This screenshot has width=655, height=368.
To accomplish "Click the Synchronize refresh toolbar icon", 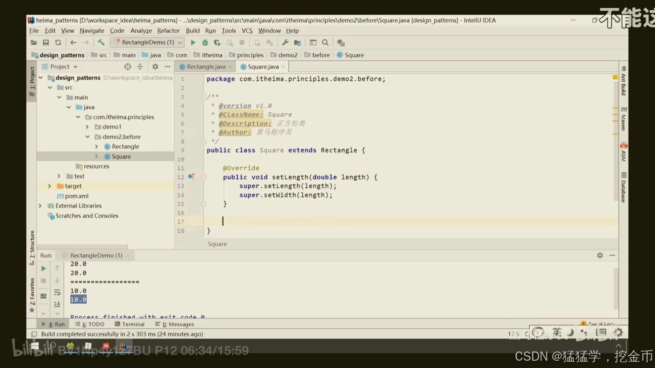I will [58, 43].
